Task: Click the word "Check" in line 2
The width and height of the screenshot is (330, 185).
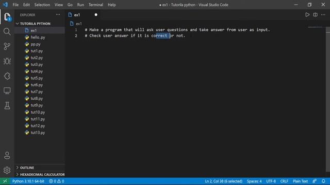Action: pos(95,35)
